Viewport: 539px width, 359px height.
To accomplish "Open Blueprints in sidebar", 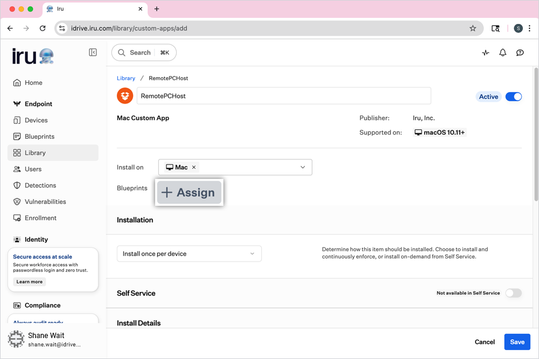I will click(39, 136).
